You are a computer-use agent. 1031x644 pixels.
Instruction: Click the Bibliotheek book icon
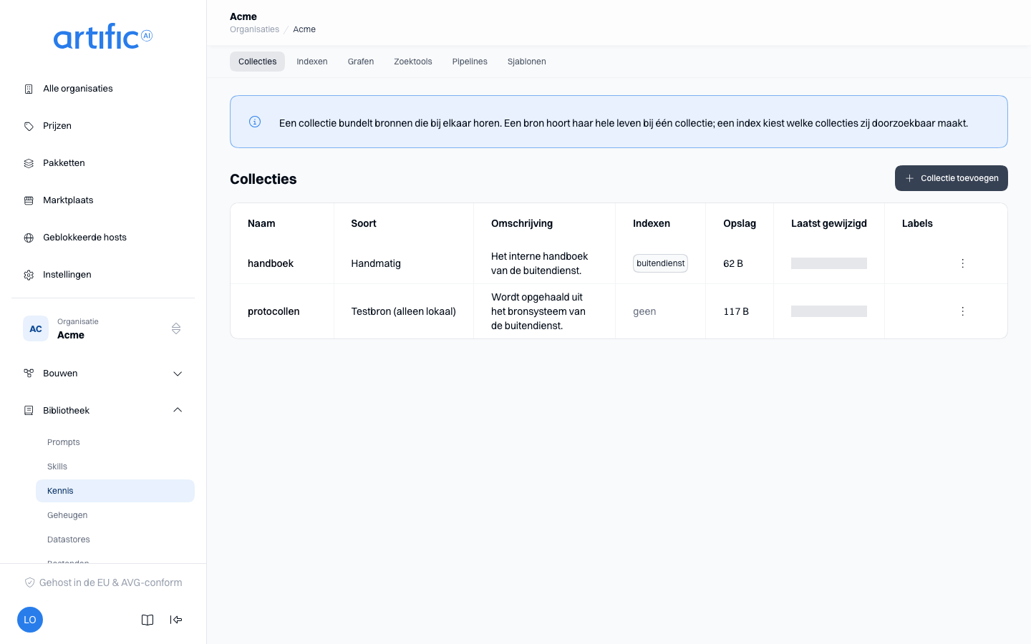29,411
